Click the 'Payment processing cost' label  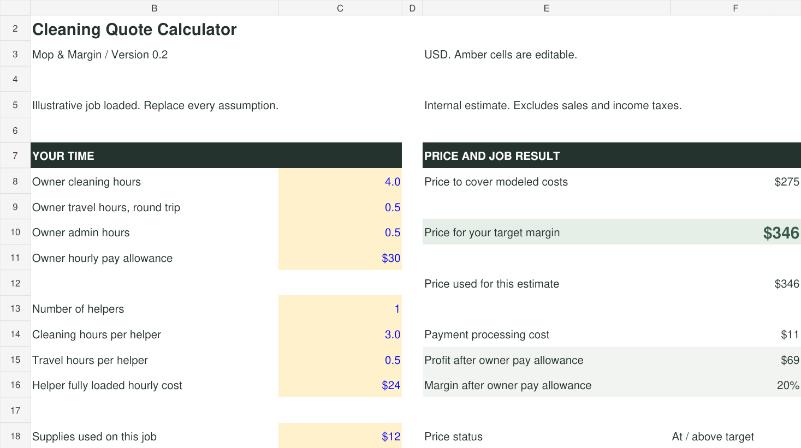[x=486, y=334]
